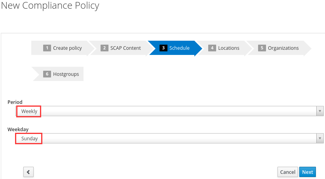Viewport: 325px width, 179px height.
Task: Click the number 2 step badge
Action: pyautogui.click(x=105, y=48)
